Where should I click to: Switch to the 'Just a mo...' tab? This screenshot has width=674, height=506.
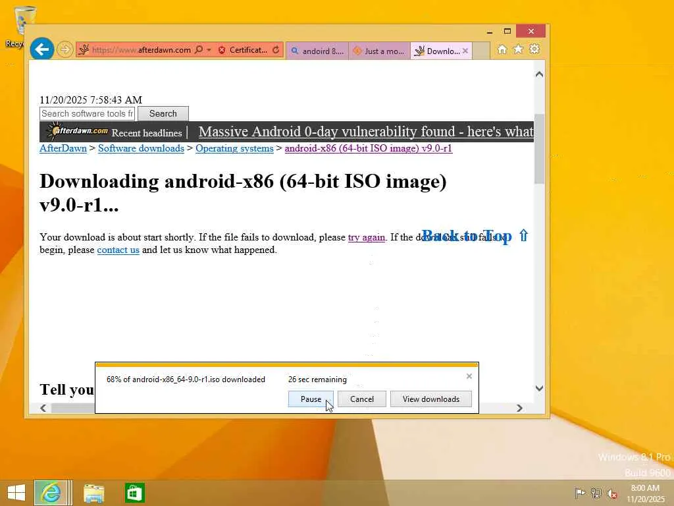click(x=379, y=51)
